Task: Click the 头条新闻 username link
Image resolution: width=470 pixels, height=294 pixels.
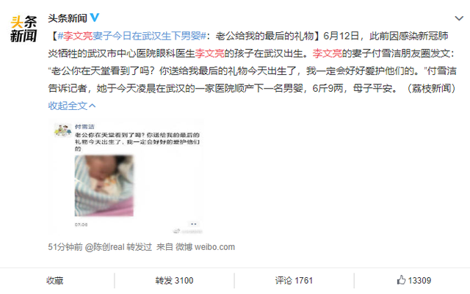Action: pyautogui.click(x=68, y=18)
